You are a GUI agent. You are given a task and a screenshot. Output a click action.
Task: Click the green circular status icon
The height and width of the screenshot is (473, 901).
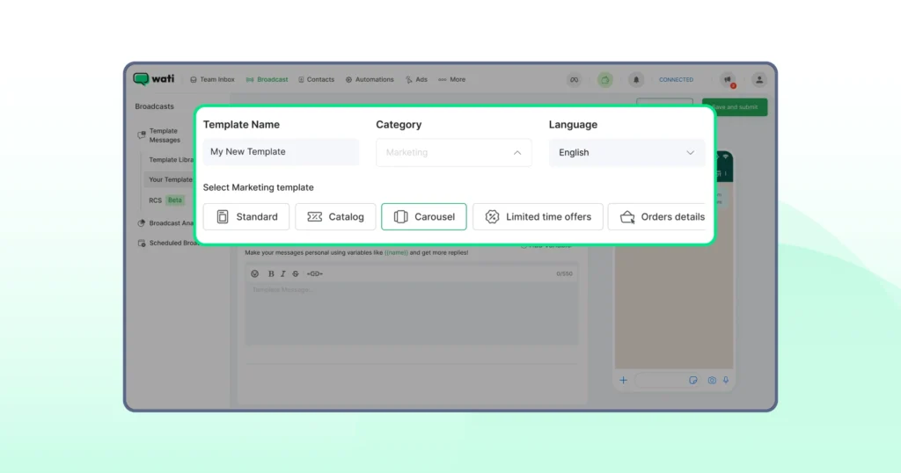pos(604,80)
